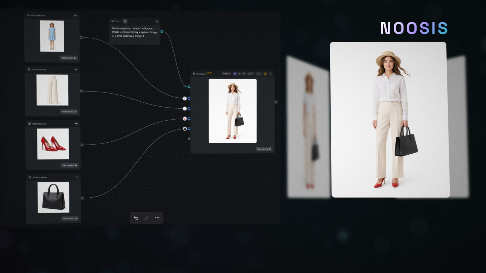Select the blue dress girl thumbnail
This screenshot has height=273, width=486.
[x=52, y=36]
